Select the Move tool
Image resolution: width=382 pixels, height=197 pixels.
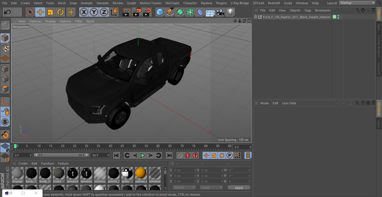[x=40, y=12]
